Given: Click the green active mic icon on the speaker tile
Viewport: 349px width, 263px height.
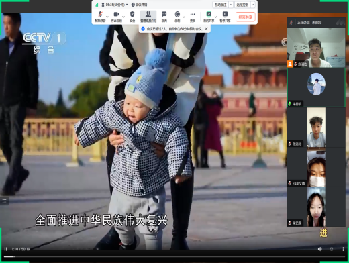Looking at the screenshot, I should tap(290, 104).
